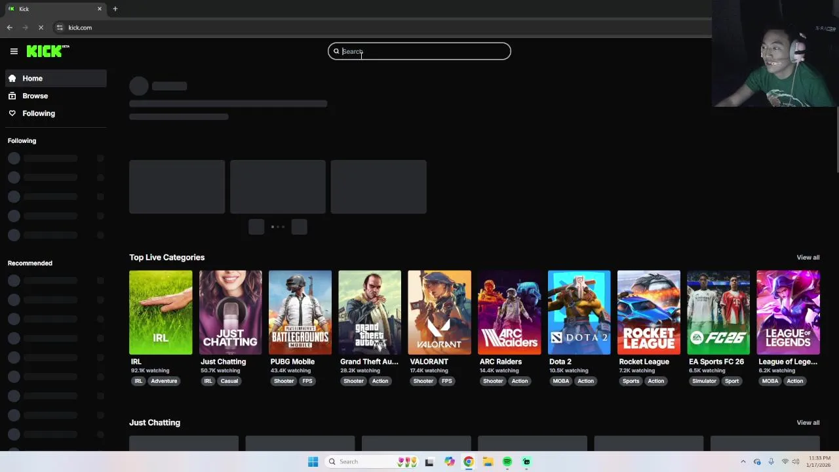Viewport: 839px width, 472px height.
Task: Click the Shooter tag under PUBG Mobile
Action: (x=284, y=381)
